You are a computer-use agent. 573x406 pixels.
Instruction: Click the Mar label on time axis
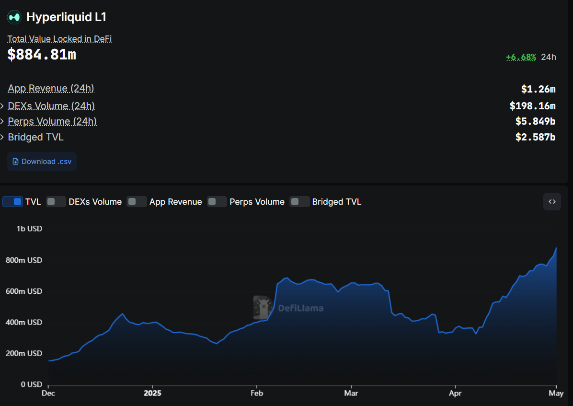tap(351, 393)
